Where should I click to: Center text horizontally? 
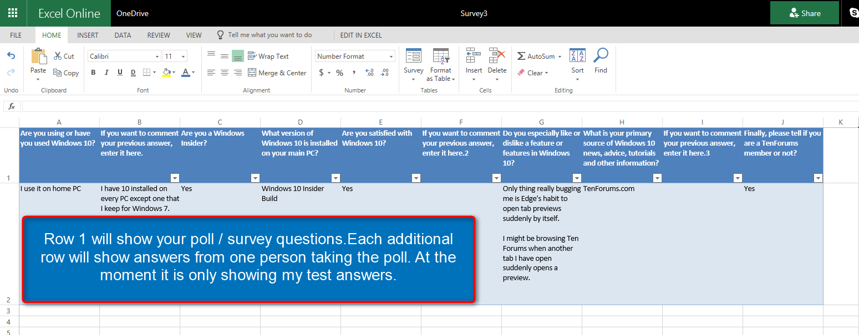click(x=225, y=73)
